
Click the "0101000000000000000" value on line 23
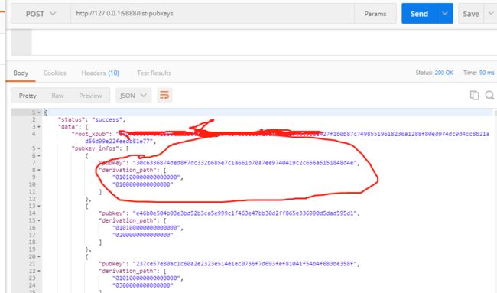[147, 278]
